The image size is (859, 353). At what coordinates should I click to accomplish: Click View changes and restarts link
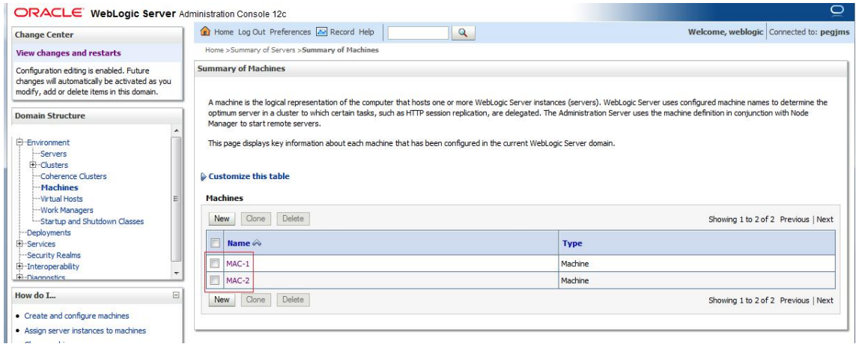coord(68,53)
